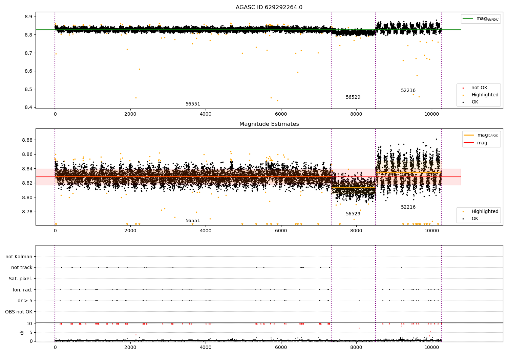Click the 'OBS not OK' row label
The image size is (508, 355).
coord(19,312)
